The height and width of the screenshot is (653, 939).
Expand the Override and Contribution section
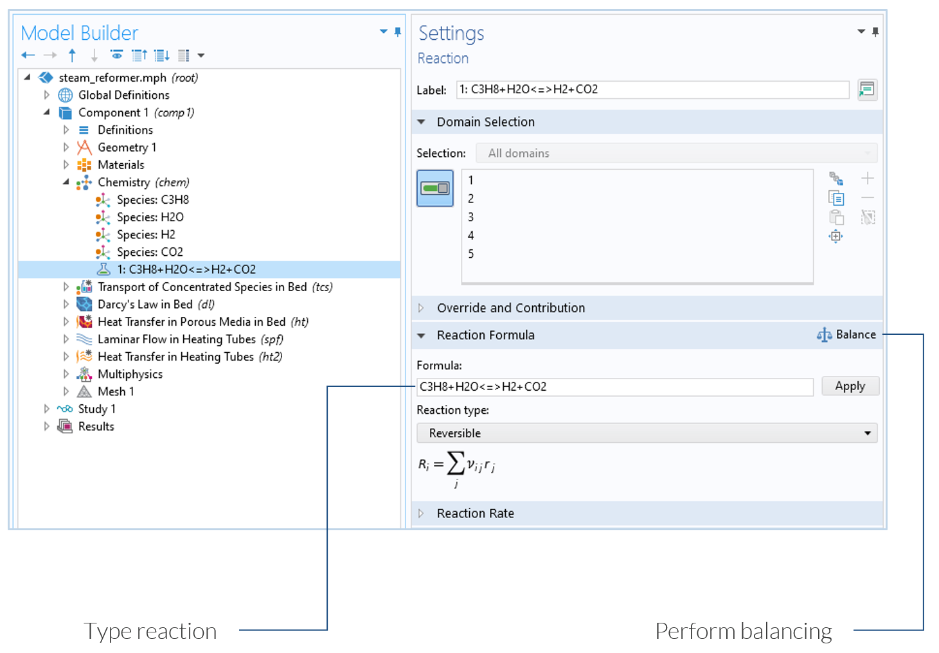tap(510, 308)
